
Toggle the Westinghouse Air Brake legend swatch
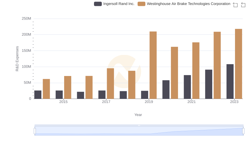click(142, 4)
